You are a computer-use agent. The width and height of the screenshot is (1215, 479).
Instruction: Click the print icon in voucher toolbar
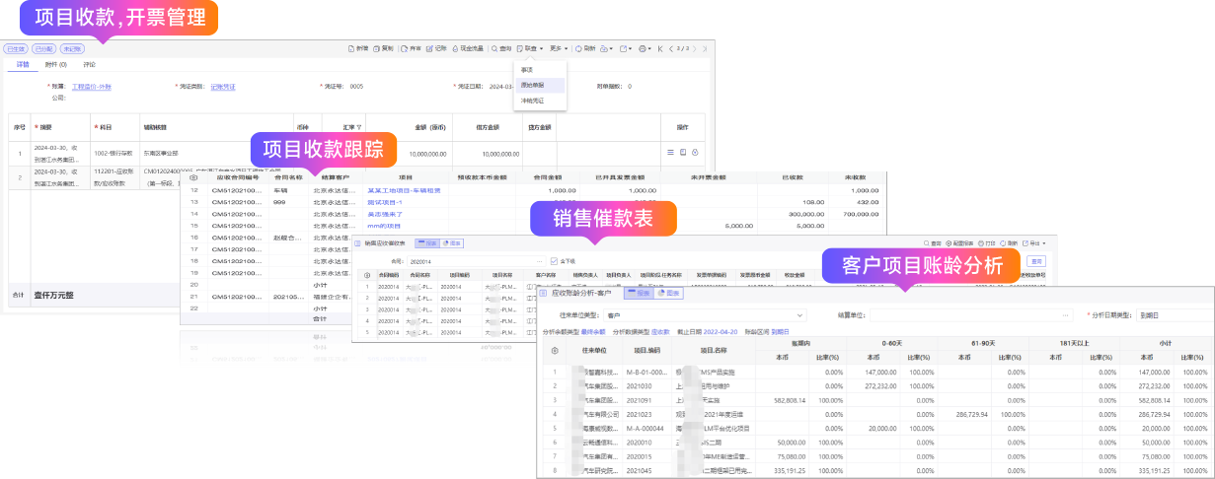coord(643,48)
